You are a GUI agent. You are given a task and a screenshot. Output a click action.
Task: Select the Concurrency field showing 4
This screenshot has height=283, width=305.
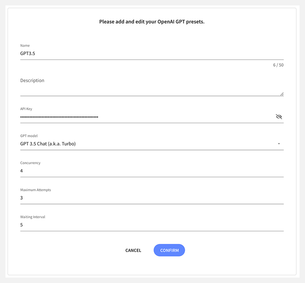(x=152, y=171)
